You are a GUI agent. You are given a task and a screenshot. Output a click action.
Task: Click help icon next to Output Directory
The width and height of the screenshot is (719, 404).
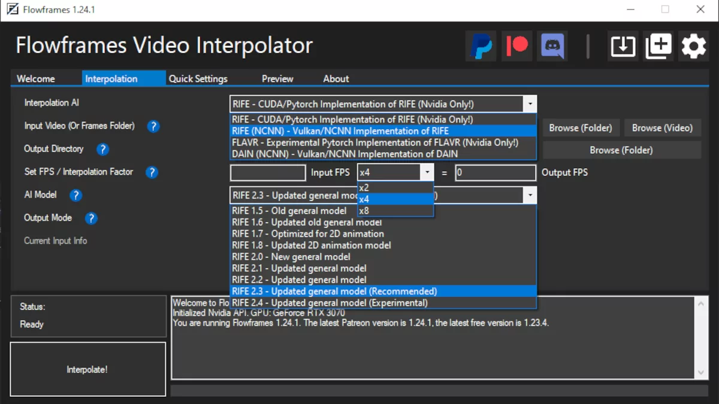102,149
